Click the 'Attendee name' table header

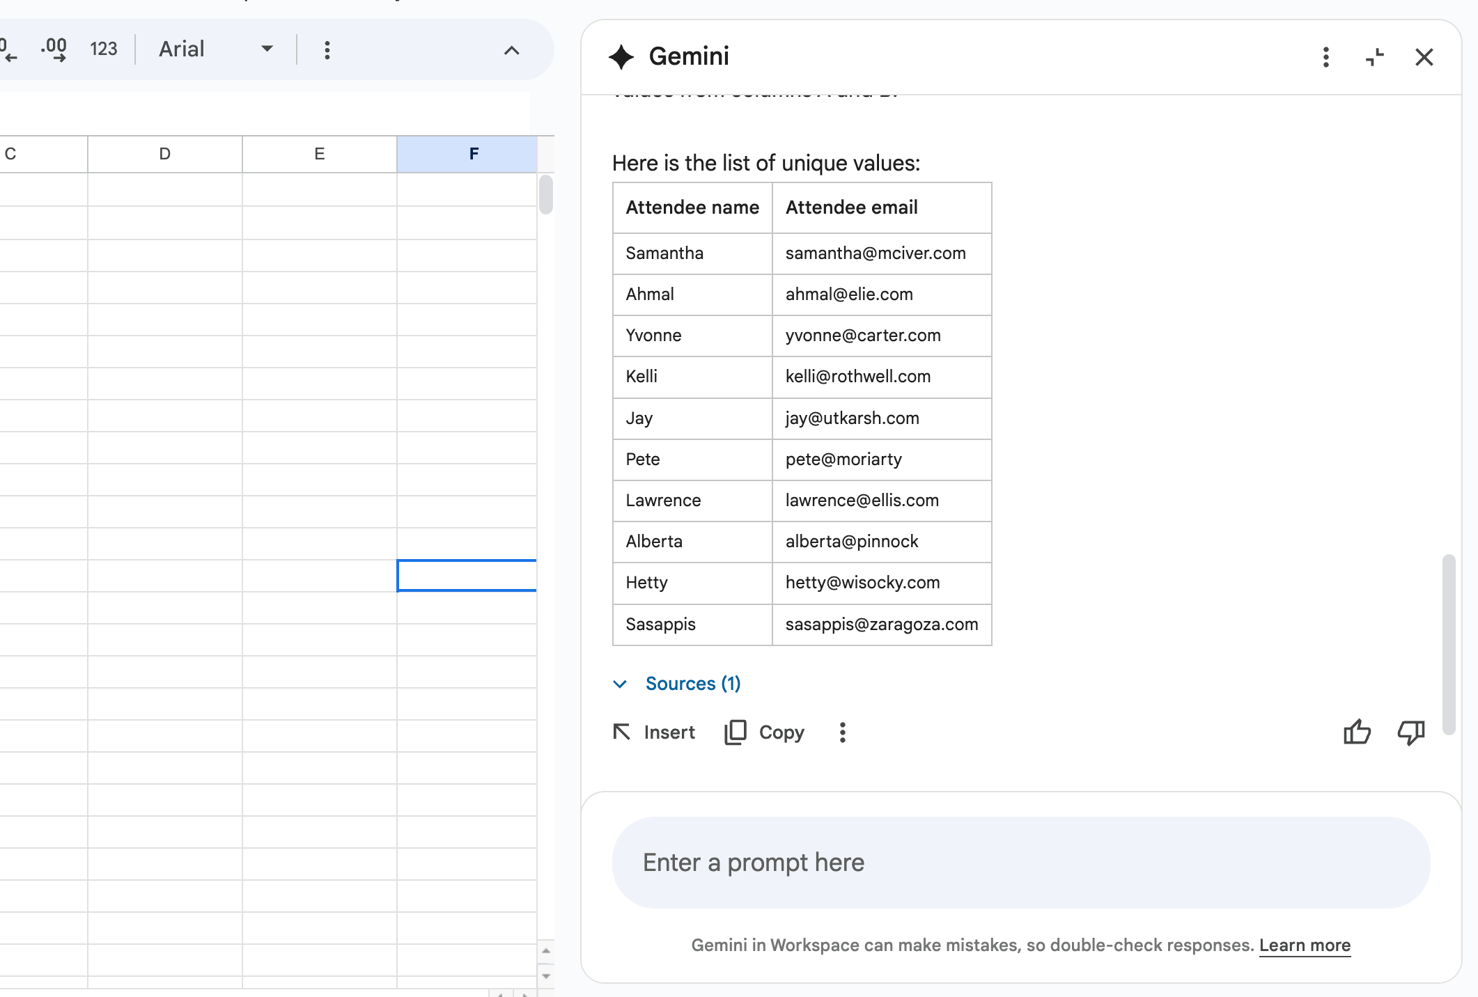(x=692, y=207)
